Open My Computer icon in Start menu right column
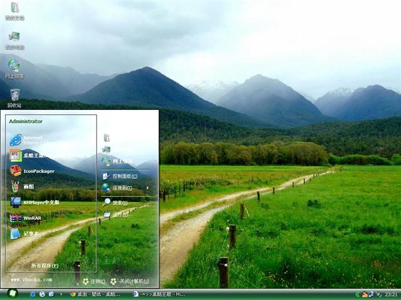Image resolution: width=401 pixels, height=300 pixels. (107, 149)
